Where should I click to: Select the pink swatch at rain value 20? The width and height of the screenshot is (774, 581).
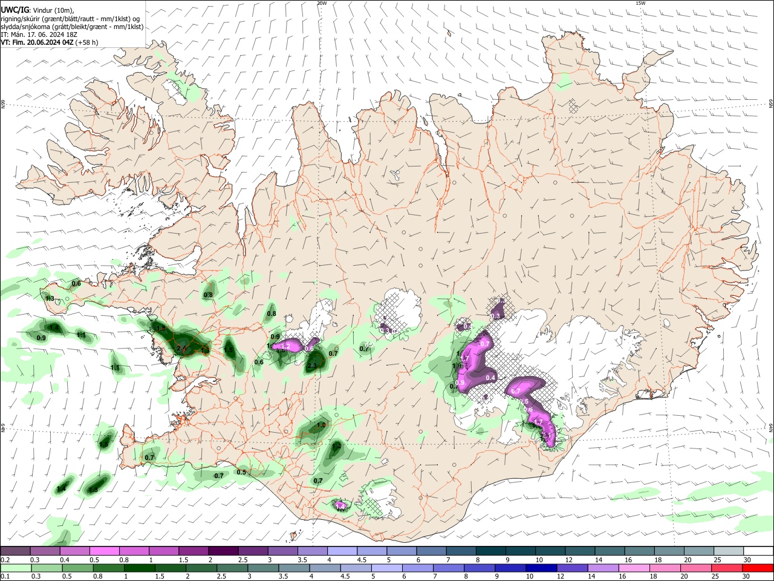coord(695,568)
